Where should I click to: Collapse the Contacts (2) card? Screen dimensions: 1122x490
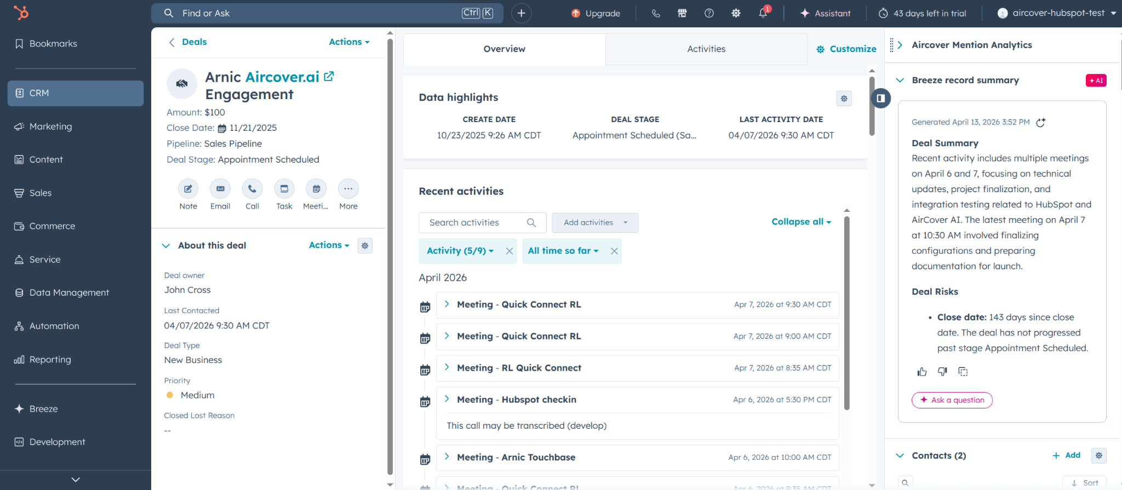900,456
